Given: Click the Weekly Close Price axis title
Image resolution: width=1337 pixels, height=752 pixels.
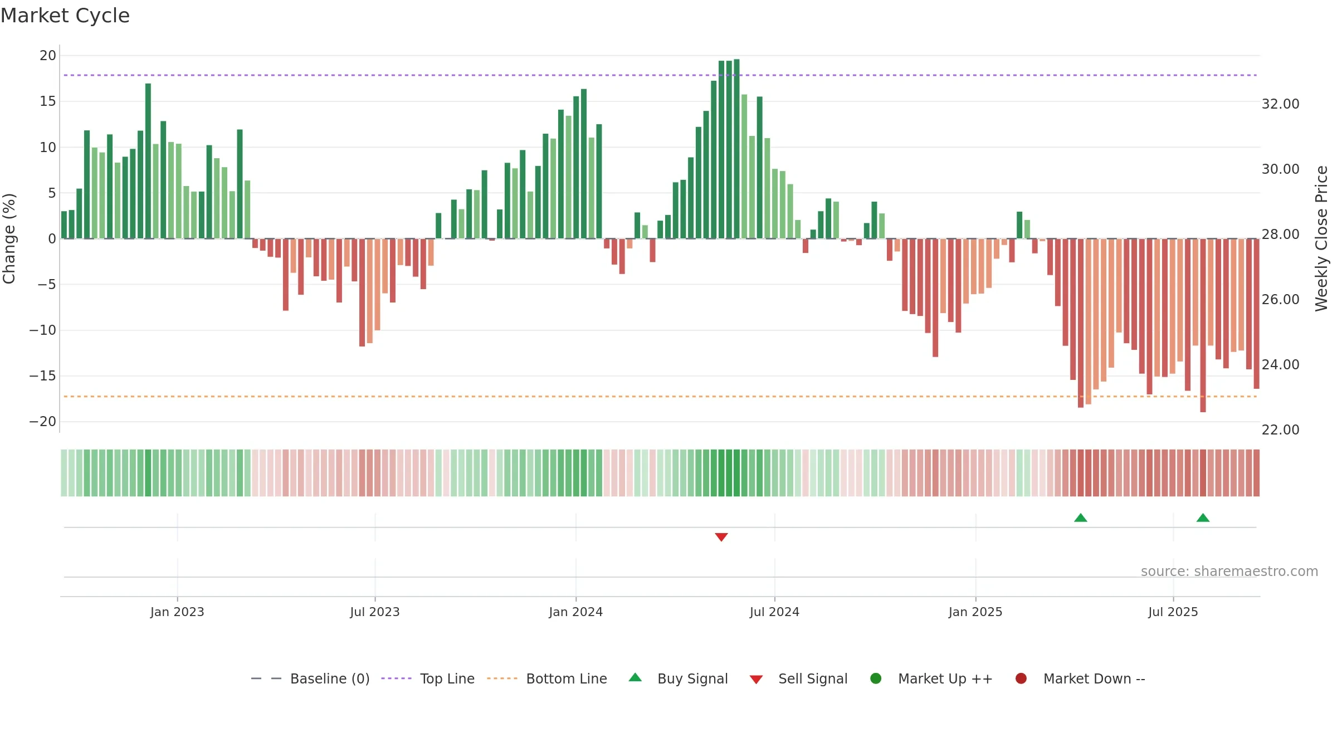Looking at the screenshot, I should [1321, 238].
